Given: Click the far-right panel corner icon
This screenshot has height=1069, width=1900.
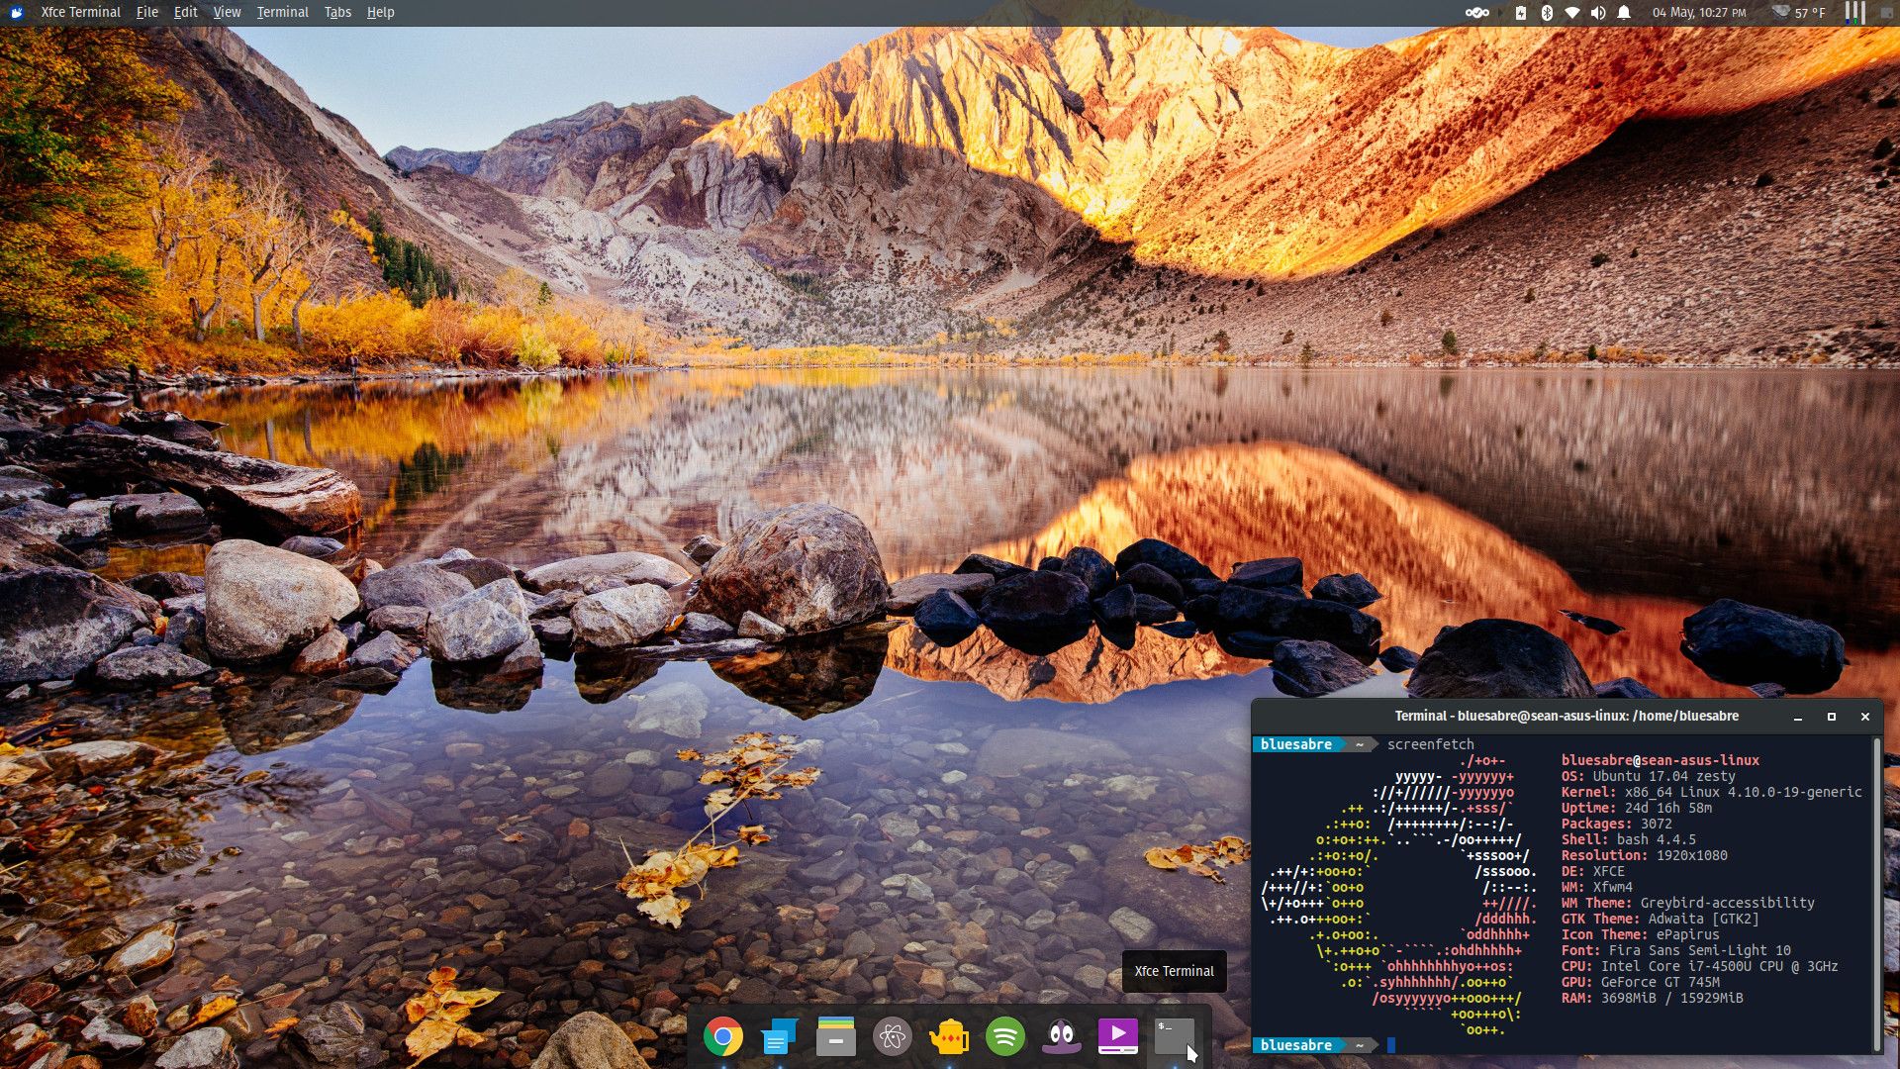Looking at the screenshot, I should pyautogui.click(x=1887, y=13).
